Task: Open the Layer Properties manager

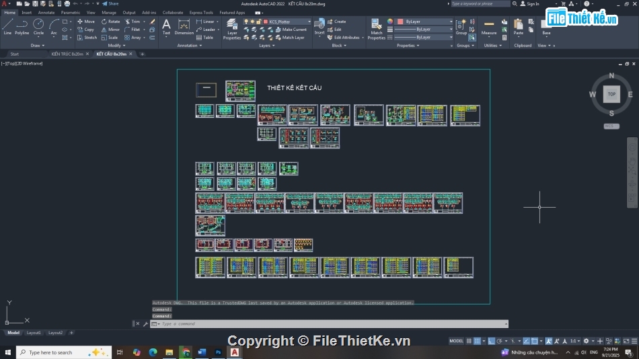Action: [232, 28]
